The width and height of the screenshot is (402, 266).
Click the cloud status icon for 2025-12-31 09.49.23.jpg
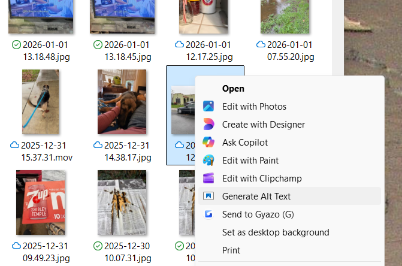(16, 246)
